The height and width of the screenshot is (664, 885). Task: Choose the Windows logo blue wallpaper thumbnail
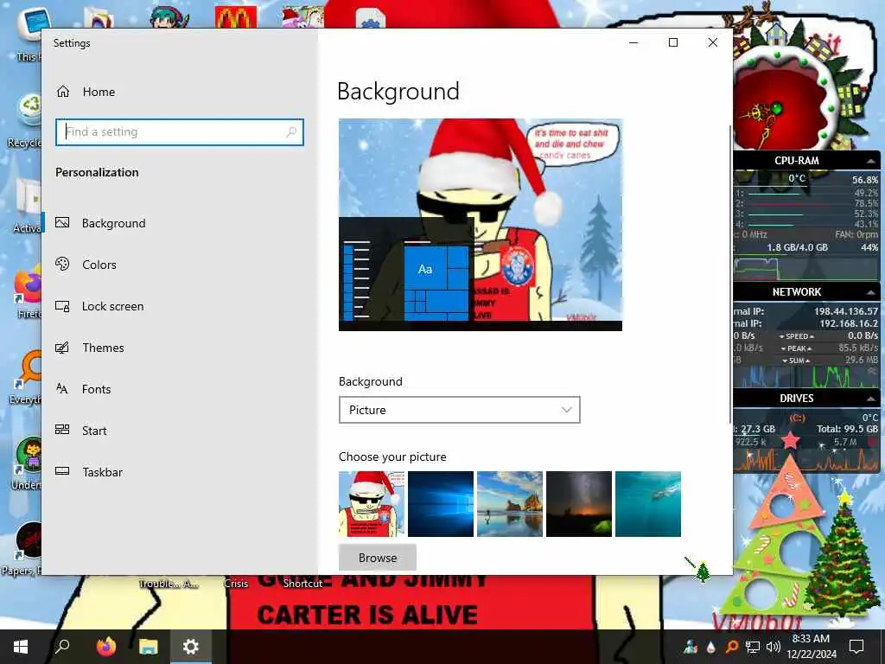[440, 504]
